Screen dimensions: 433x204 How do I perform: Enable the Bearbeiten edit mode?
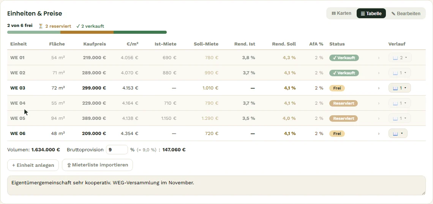[x=406, y=13]
